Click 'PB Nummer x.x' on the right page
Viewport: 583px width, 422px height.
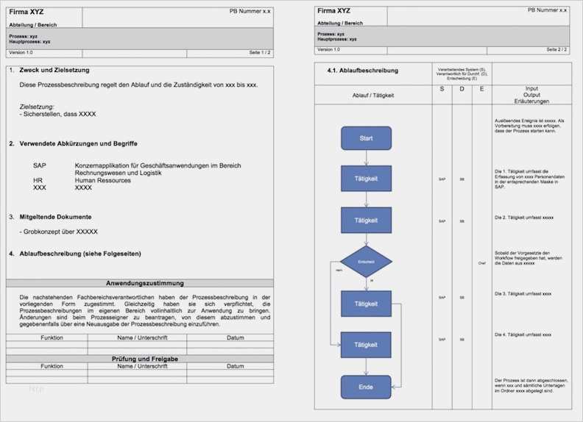(x=547, y=11)
